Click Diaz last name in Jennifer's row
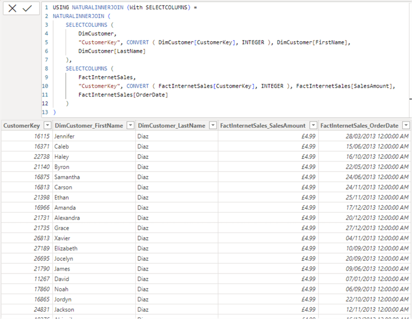The image size is (412, 319). [x=177, y=136]
